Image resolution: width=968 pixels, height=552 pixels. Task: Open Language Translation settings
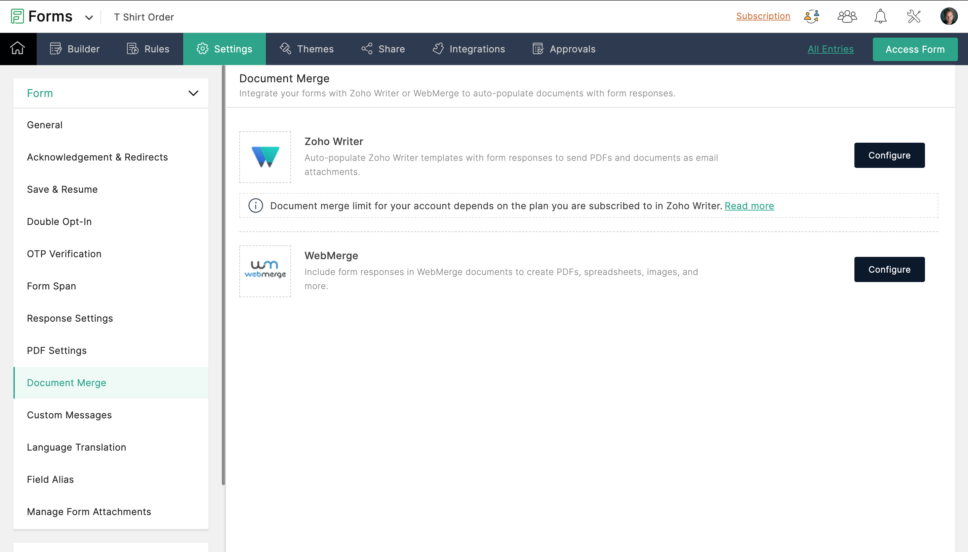click(111, 447)
